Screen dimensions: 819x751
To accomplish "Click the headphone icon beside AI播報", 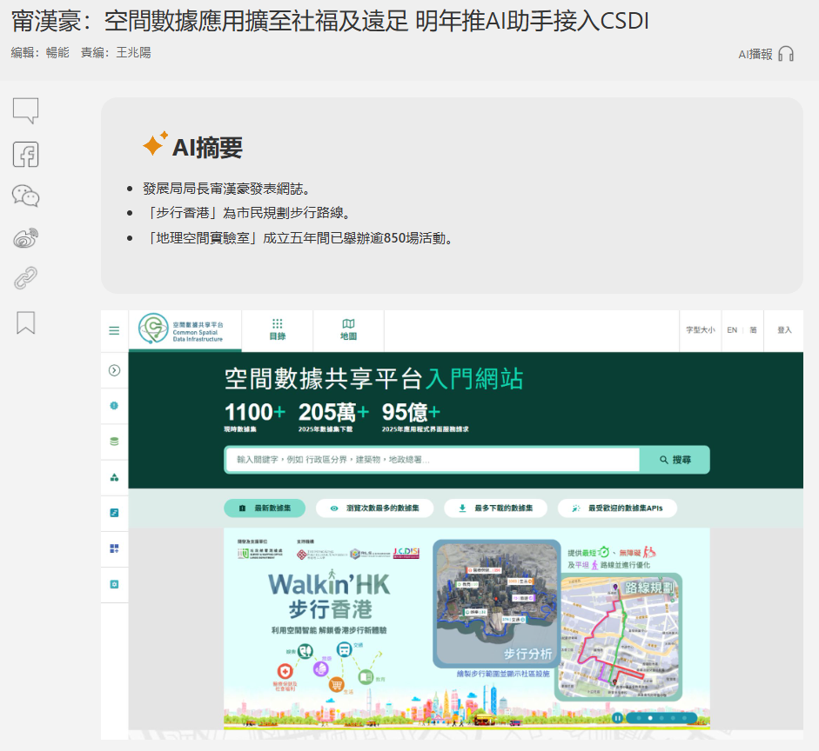I will click(786, 54).
